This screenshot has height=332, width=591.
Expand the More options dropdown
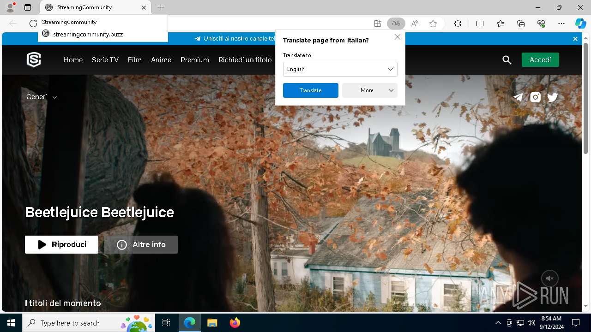coord(370,90)
